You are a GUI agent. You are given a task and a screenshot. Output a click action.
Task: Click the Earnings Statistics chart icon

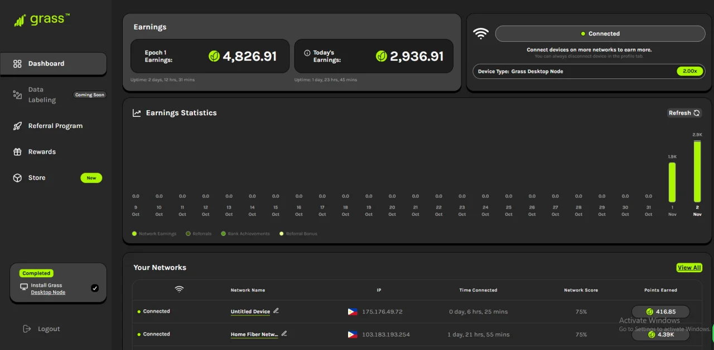tap(137, 113)
